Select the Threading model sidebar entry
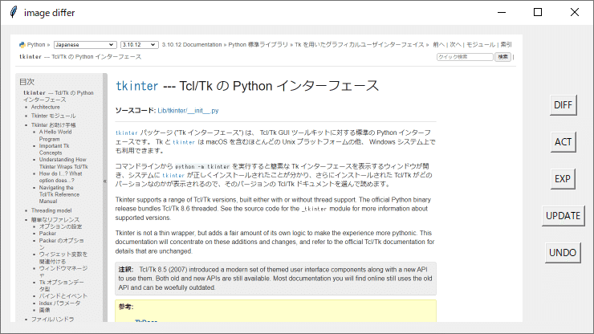This screenshot has width=594, height=334. (51, 210)
